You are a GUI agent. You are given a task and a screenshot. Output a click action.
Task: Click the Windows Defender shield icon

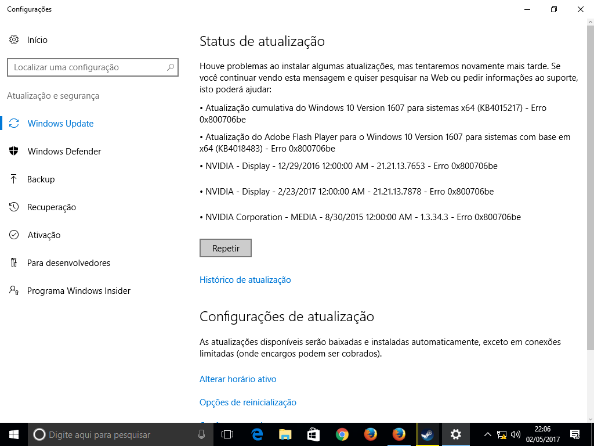(14, 152)
